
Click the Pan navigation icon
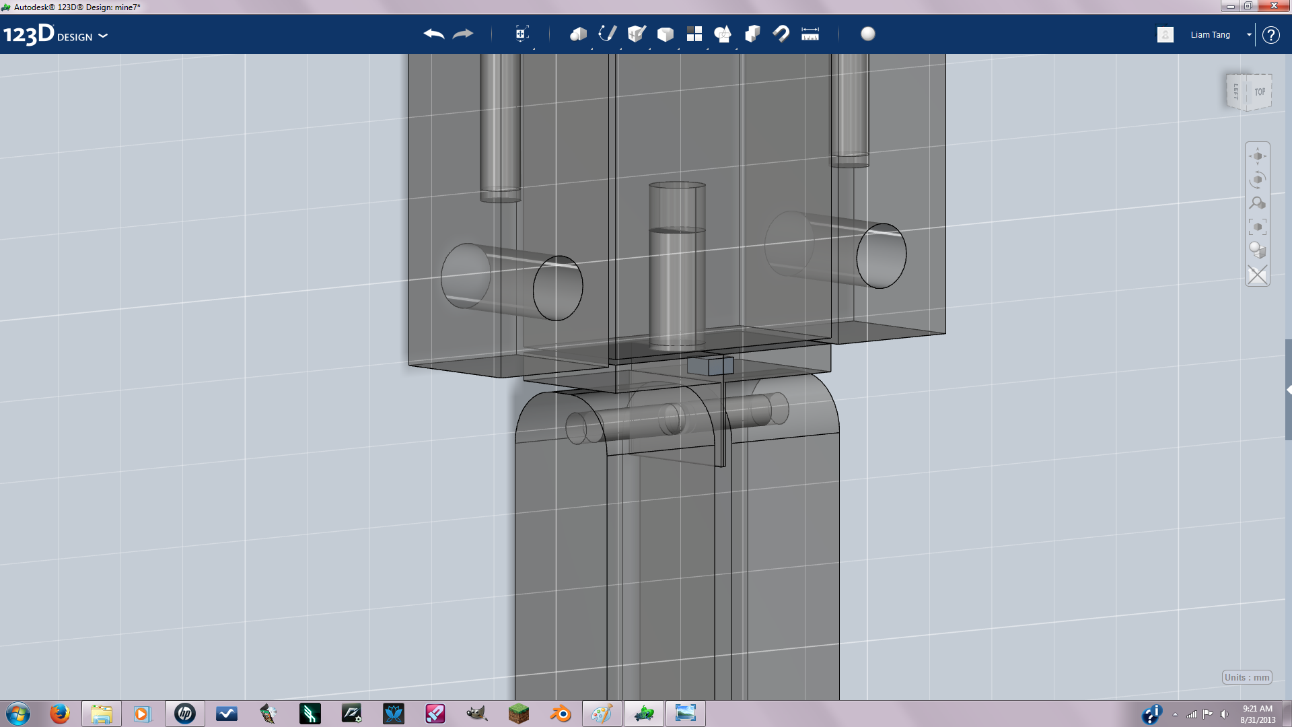click(x=1258, y=156)
